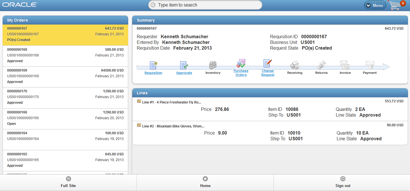Click the Receiving stage label
Screen dimensions: 410x191
(x=295, y=73)
